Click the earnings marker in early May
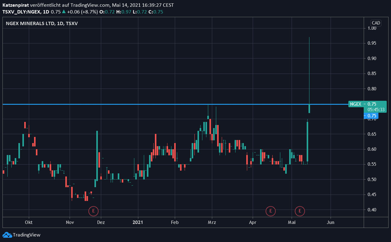Screen dimensions: 391x242 pyautogui.click(x=300, y=211)
